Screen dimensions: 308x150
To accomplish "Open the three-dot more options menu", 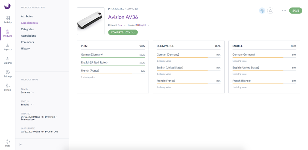I will point(284,11).
